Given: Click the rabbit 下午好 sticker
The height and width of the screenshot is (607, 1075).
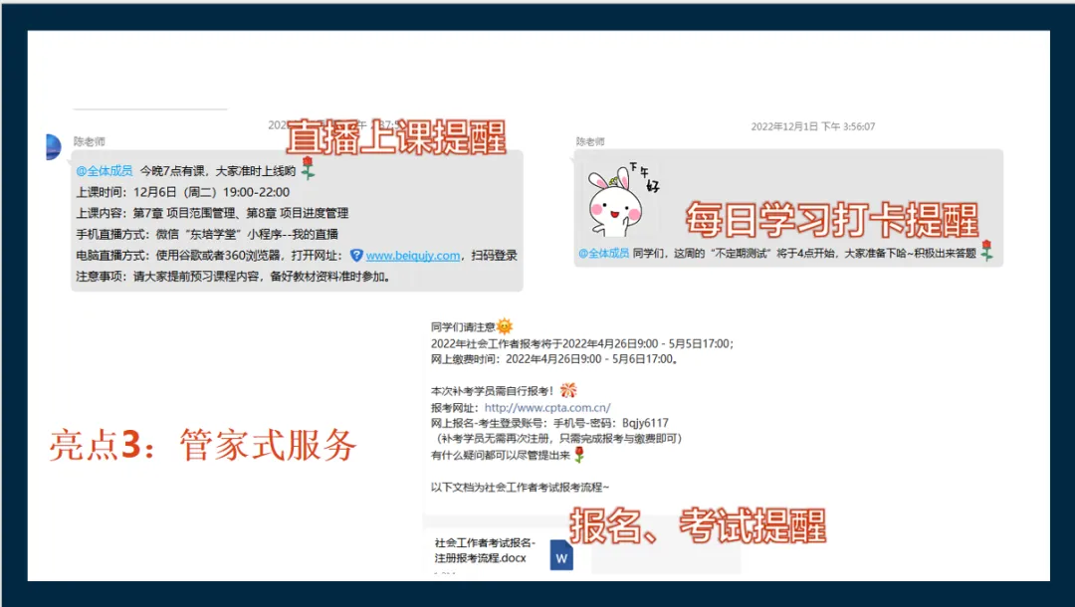Looking at the screenshot, I should tap(622, 200).
